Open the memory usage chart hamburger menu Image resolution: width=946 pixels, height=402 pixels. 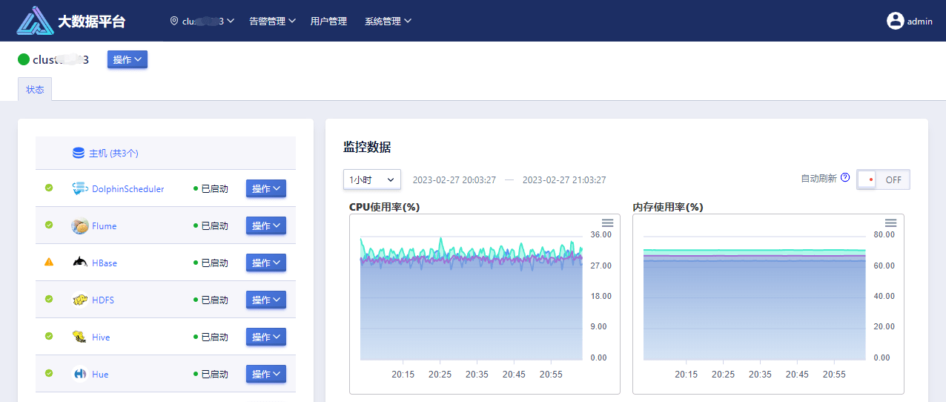[891, 223]
